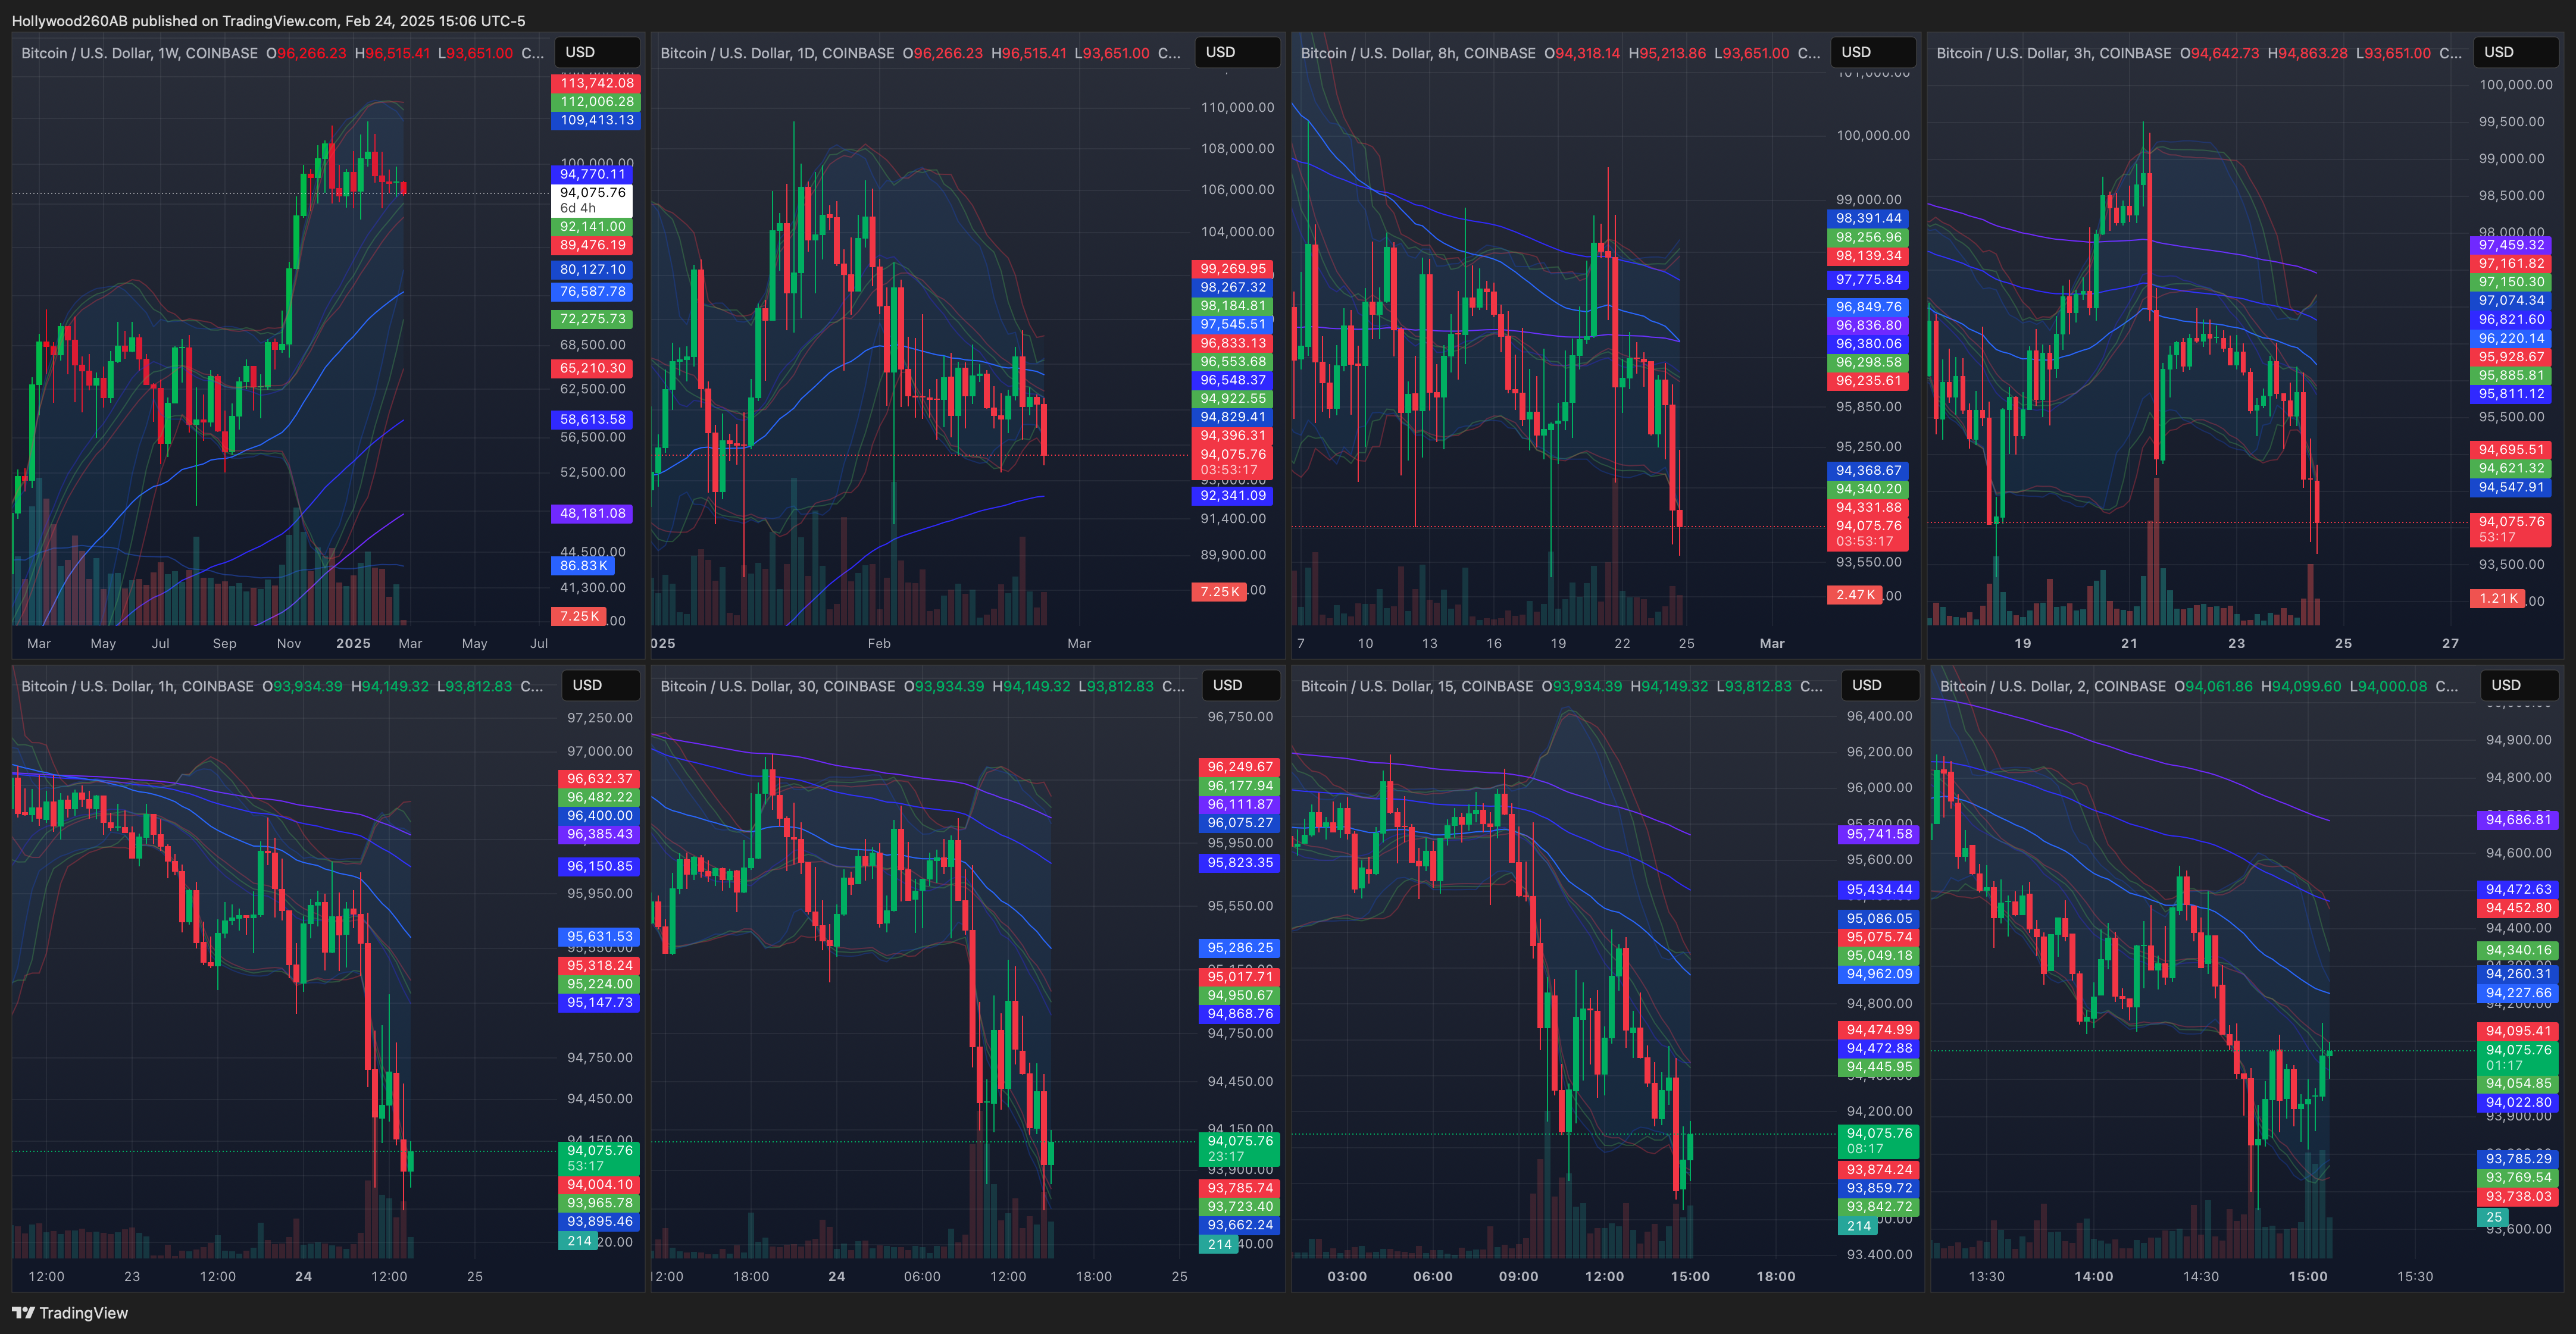Select the red 65,210.30 price label
Image resolution: width=2576 pixels, height=1334 pixels.
click(592, 368)
